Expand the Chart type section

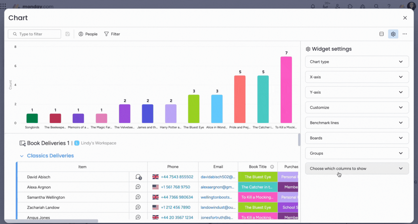357,62
